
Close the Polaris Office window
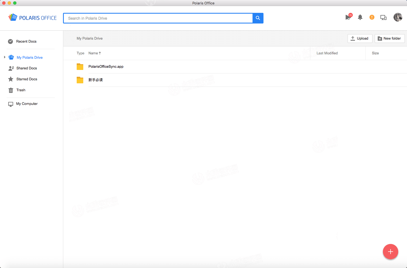4,3
